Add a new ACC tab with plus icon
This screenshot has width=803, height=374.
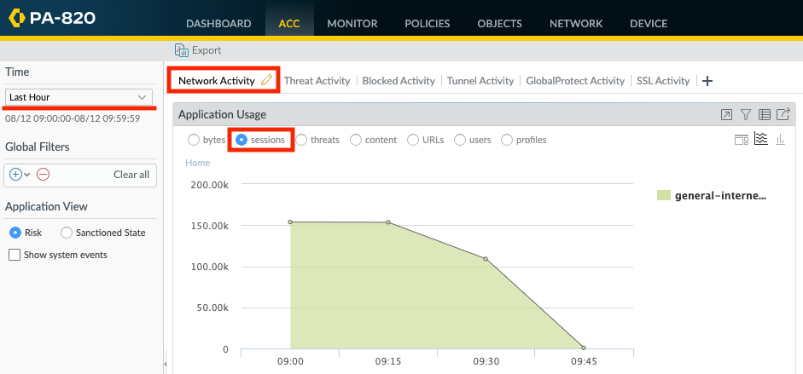pos(707,81)
